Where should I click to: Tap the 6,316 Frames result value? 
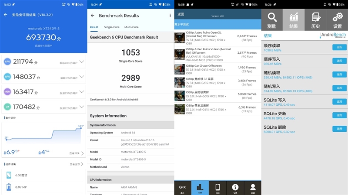tap(247, 107)
